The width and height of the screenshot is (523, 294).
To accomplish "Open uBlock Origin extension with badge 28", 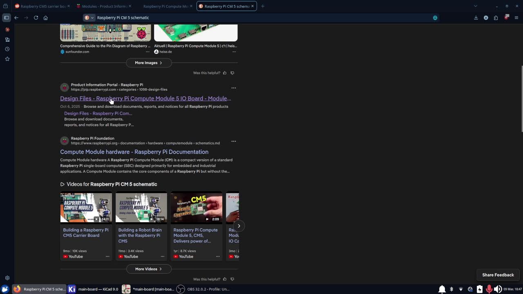I will [506, 18].
